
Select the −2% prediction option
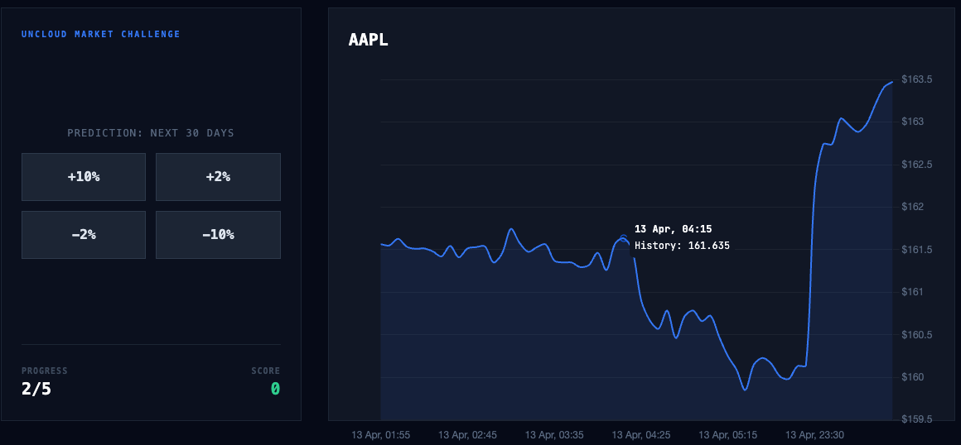click(x=84, y=235)
